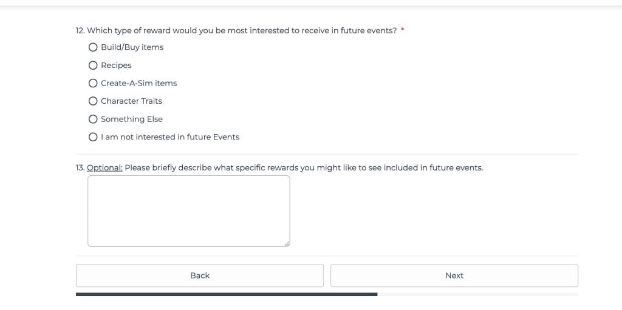
Task: Focus the specific rewards description text box
Action: point(188,211)
